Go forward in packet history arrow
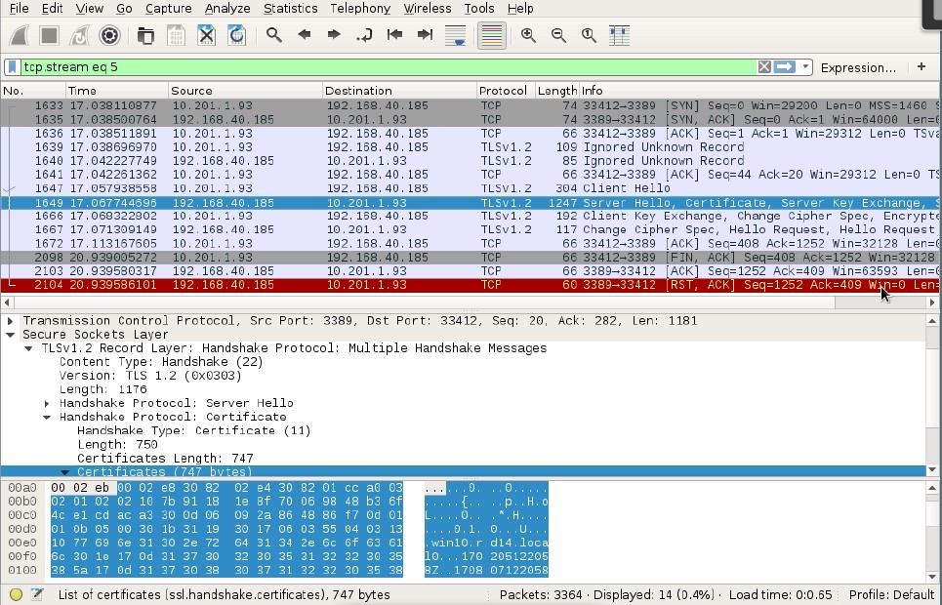The width and height of the screenshot is (942, 605). [x=334, y=35]
